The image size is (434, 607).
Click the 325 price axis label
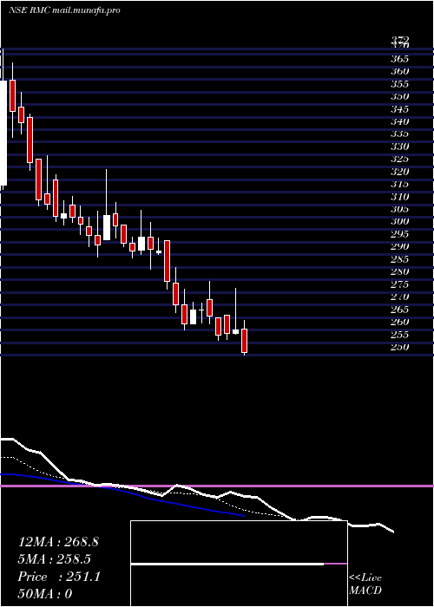(x=400, y=159)
